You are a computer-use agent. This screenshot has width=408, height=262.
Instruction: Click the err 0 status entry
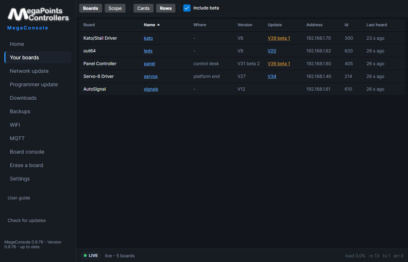coord(399,256)
